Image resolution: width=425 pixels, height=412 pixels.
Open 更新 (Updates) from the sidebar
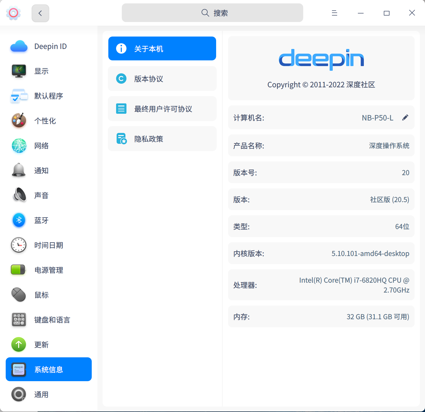point(19,344)
